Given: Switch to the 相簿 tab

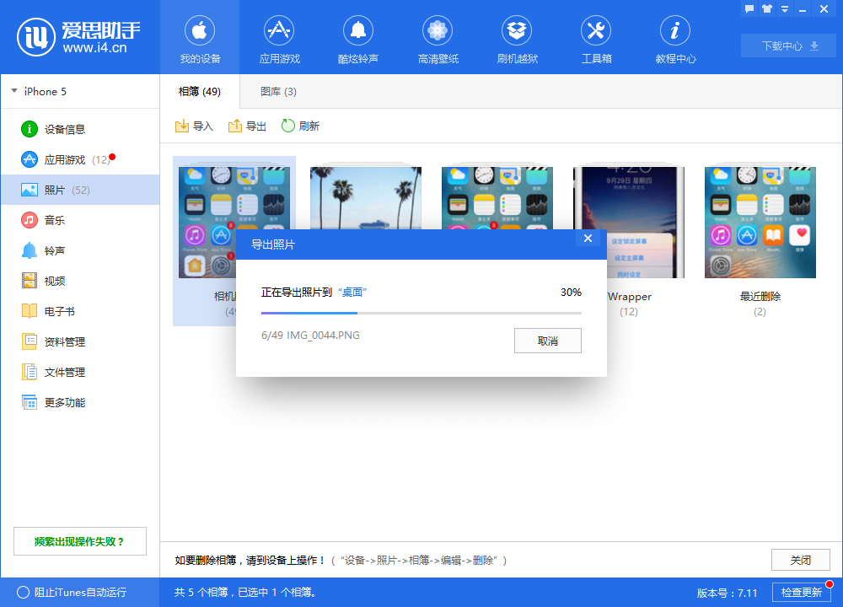Looking at the screenshot, I should 198,91.
